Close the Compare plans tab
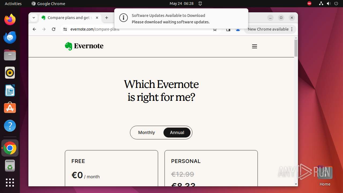Screen dimensions: 343x193 97,18
